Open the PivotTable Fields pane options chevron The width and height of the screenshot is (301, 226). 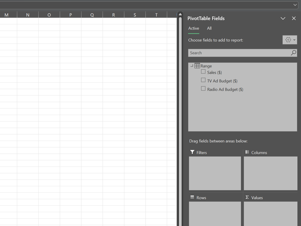coord(283,18)
